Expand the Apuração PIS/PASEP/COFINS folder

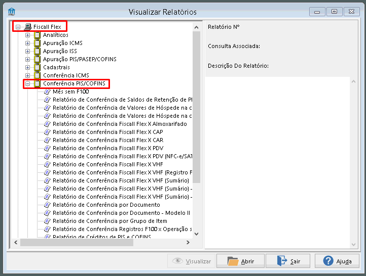pyautogui.click(x=27, y=59)
